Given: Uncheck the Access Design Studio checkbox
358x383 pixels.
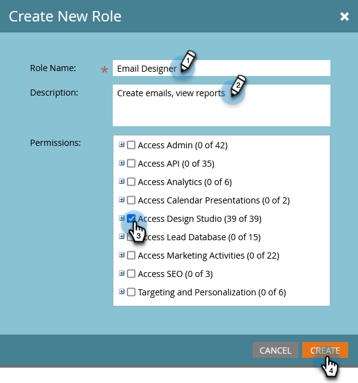Looking at the screenshot, I should coord(131,218).
